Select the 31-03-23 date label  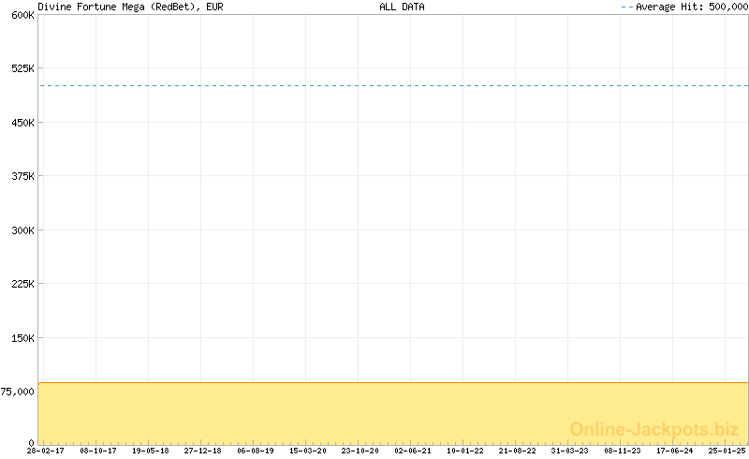(x=570, y=451)
